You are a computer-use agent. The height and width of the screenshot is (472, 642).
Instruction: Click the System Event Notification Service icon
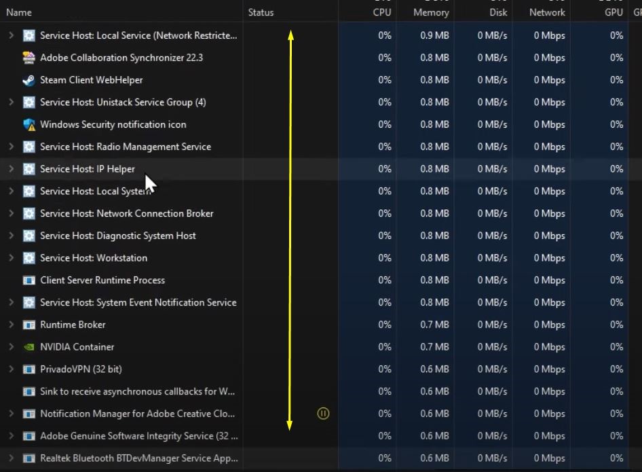click(x=29, y=302)
